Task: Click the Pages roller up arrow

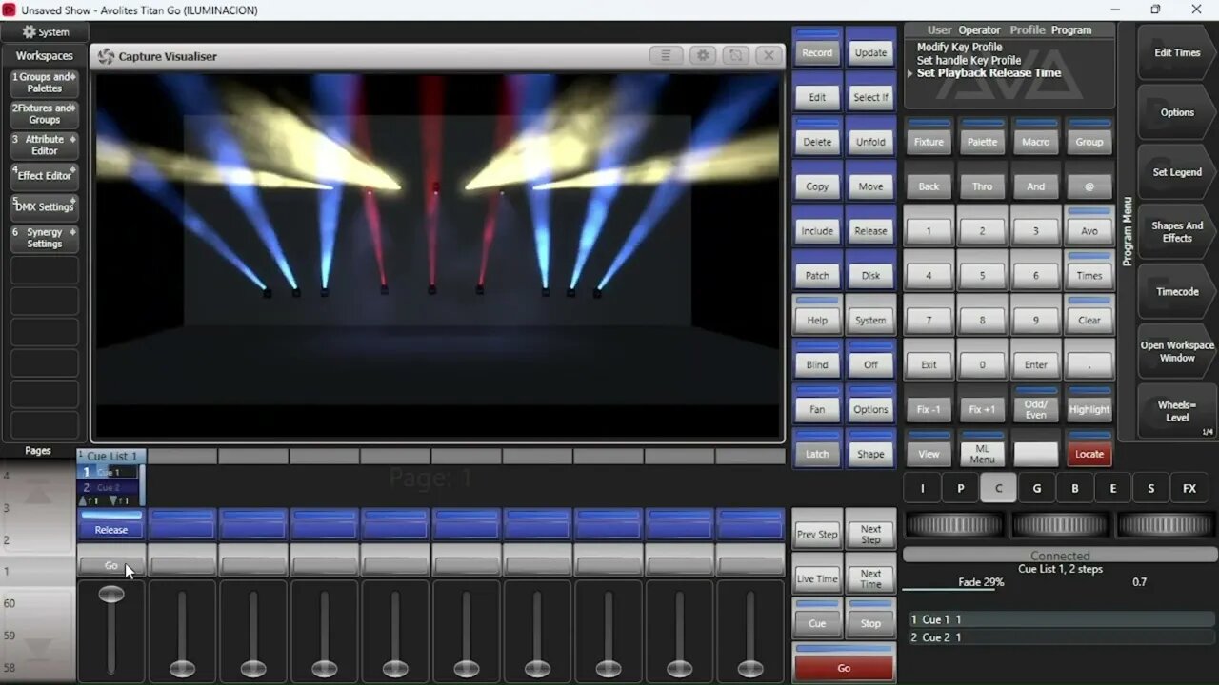Action: point(37,494)
